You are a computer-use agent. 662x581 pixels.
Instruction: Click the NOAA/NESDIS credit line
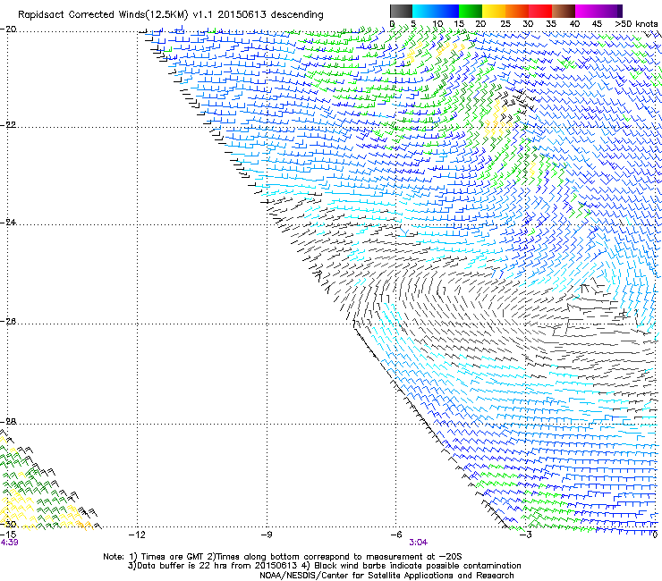click(x=386, y=576)
